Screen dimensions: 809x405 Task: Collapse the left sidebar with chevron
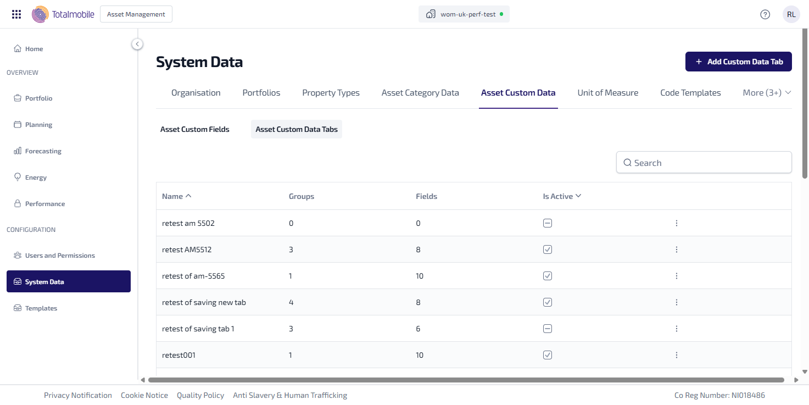(137, 44)
